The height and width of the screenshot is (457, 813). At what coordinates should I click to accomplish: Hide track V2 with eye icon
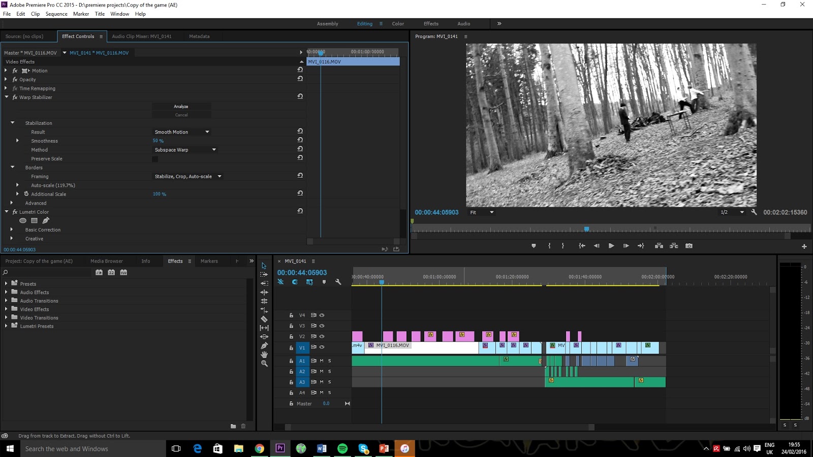coord(322,336)
